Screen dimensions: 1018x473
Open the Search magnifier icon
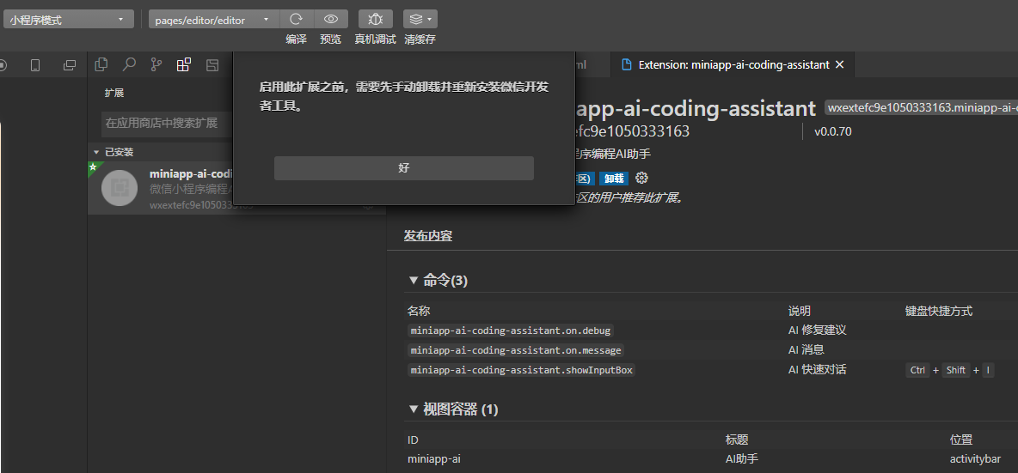[129, 64]
